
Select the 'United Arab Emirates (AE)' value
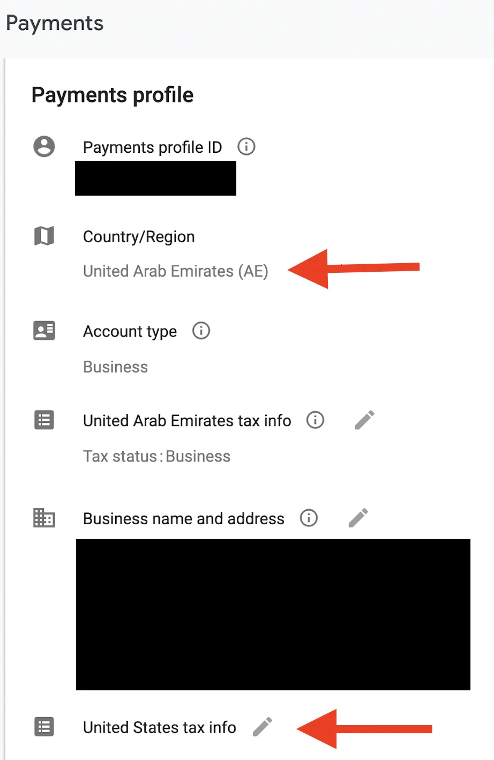(176, 271)
